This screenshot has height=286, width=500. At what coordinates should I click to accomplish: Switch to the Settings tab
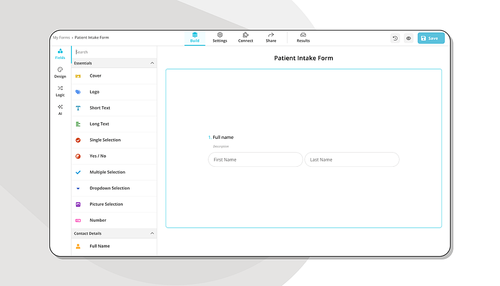click(x=219, y=37)
